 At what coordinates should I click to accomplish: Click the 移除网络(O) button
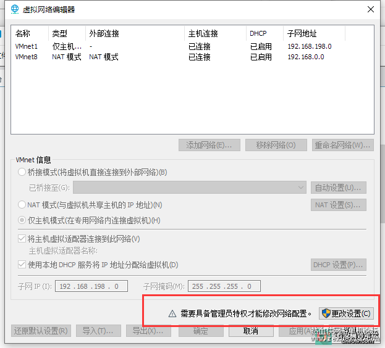[x=276, y=145]
